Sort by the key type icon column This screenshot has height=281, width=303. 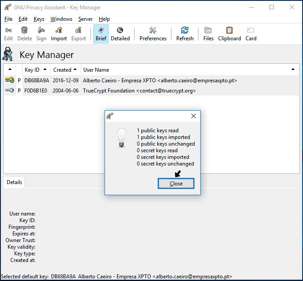[x=10, y=69]
